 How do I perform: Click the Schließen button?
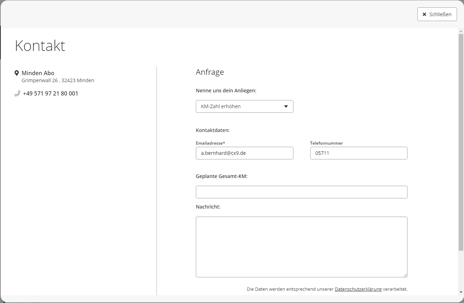point(437,14)
